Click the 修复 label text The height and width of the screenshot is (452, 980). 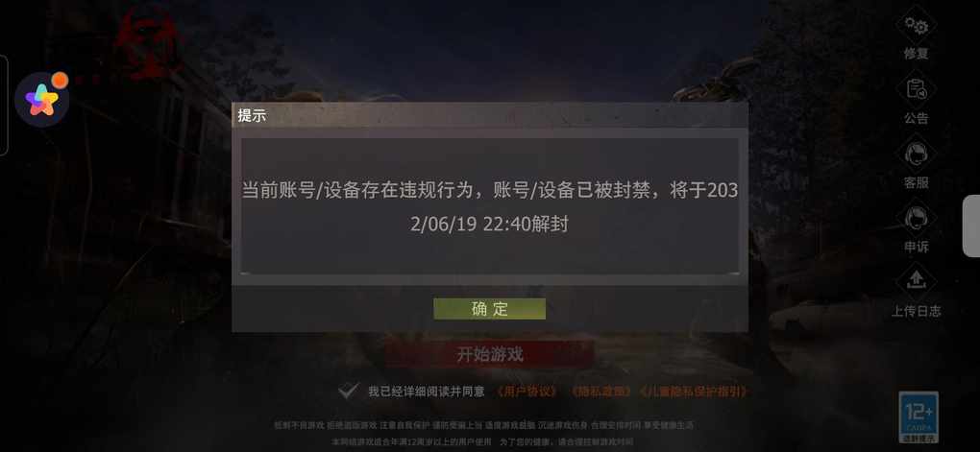[x=917, y=54]
